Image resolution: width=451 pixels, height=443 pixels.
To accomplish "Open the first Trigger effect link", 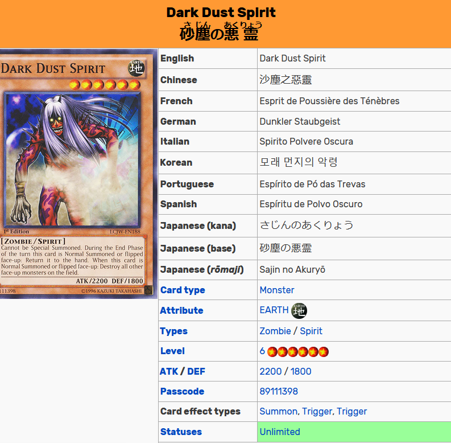I will (x=317, y=412).
